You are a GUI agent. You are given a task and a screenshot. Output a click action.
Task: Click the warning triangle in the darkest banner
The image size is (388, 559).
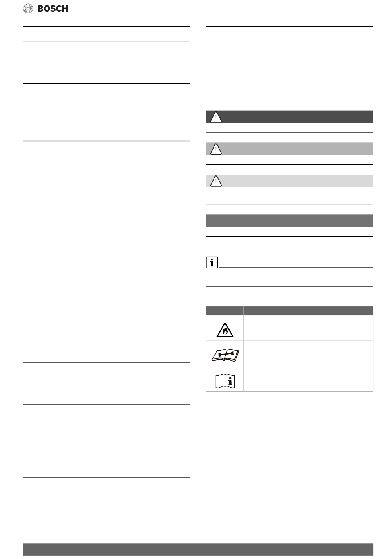pos(216,117)
